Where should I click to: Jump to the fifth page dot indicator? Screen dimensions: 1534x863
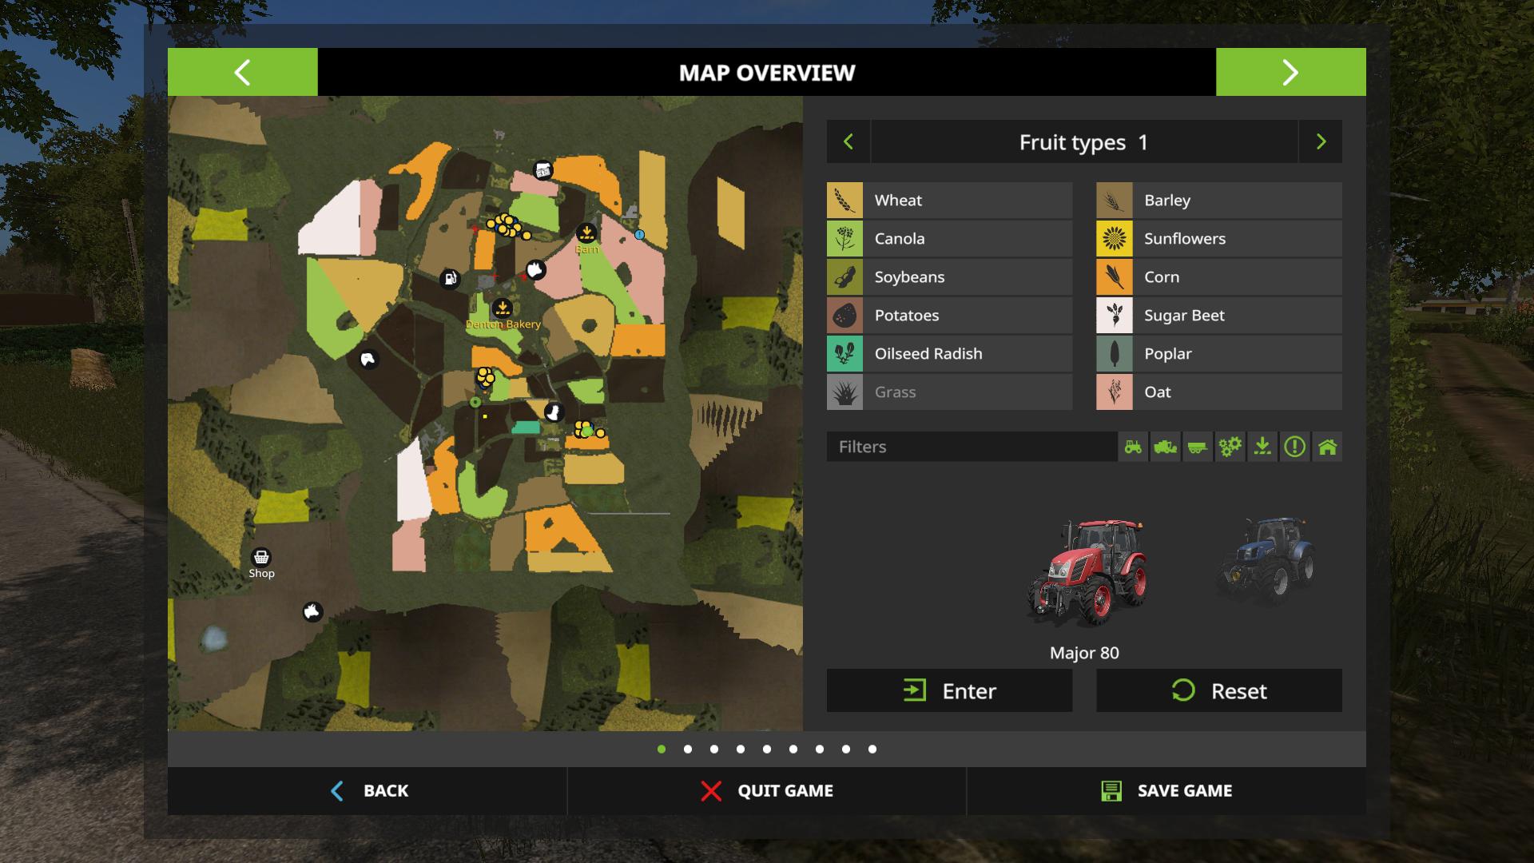coord(767,750)
